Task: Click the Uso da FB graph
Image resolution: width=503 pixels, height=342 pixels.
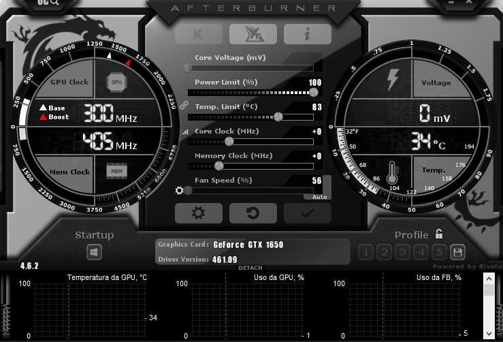Action: pos(405,310)
